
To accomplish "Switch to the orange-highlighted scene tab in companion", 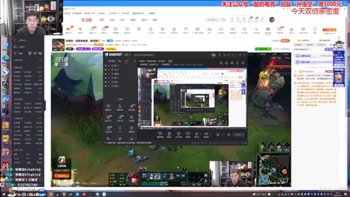I will [x=126, y=61].
